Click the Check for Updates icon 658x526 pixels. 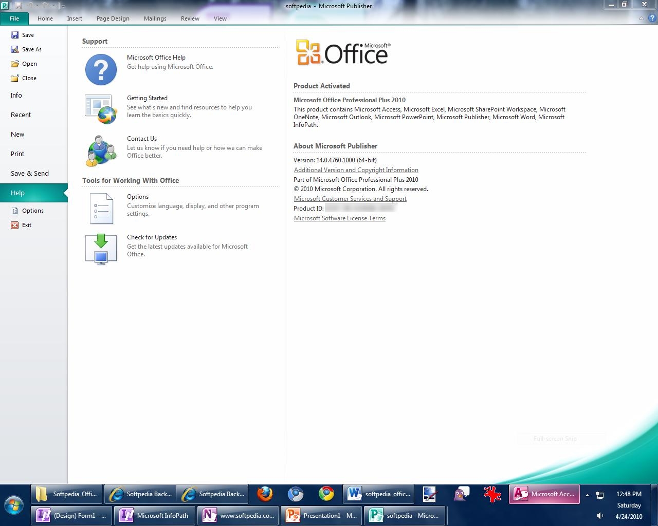coord(101,249)
